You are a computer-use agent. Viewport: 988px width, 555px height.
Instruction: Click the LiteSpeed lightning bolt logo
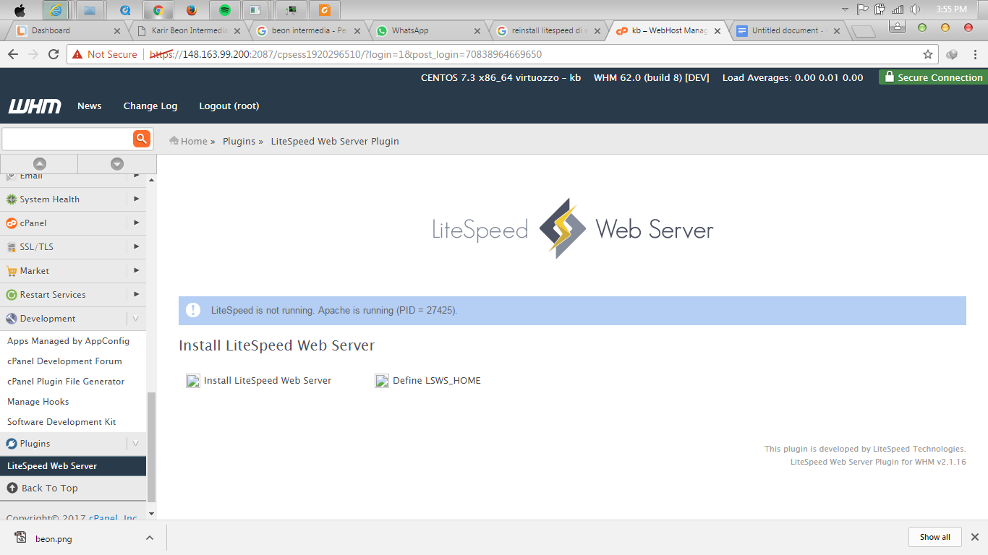(x=562, y=229)
